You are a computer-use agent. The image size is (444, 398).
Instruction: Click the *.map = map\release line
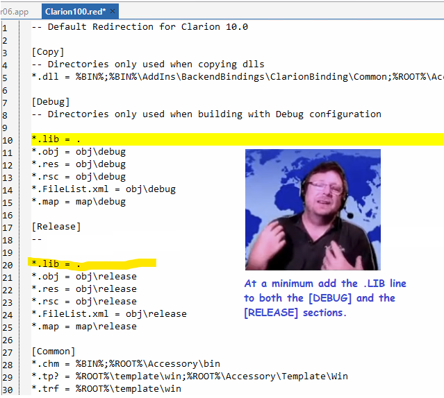tap(84, 327)
